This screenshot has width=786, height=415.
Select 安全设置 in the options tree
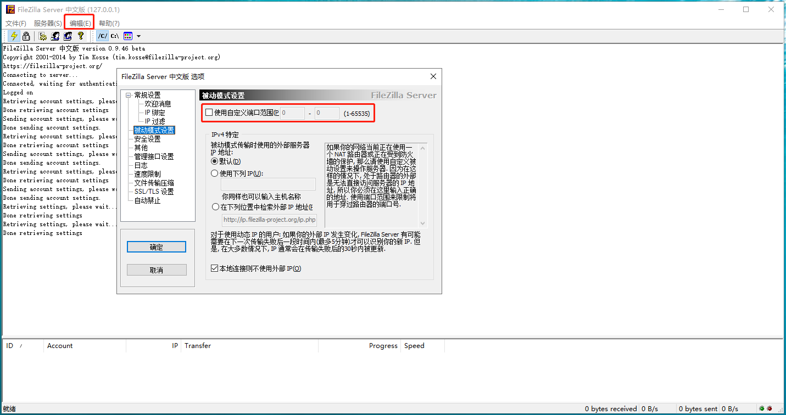click(x=148, y=139)
